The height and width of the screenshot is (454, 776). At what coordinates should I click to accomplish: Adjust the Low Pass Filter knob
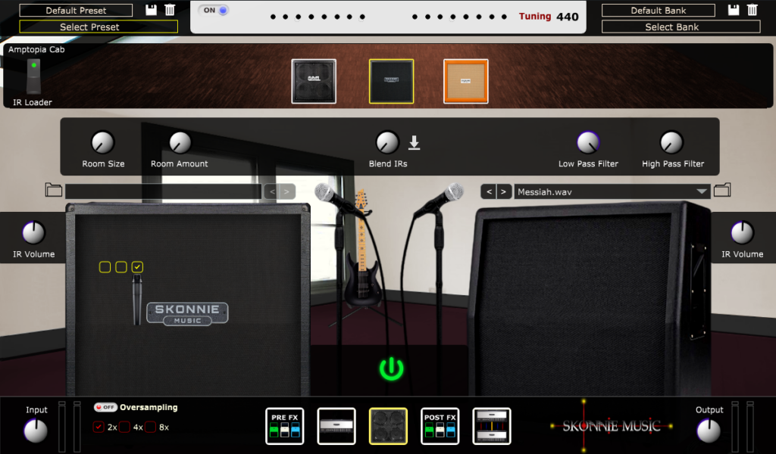pyautogui.click(x=588, y=143)
